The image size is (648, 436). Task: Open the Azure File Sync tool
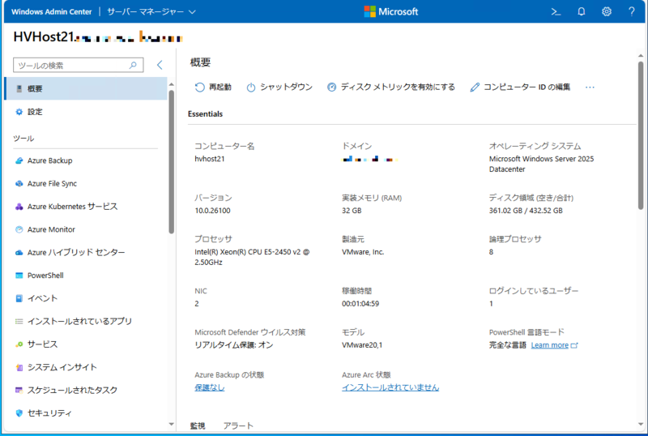86,184
